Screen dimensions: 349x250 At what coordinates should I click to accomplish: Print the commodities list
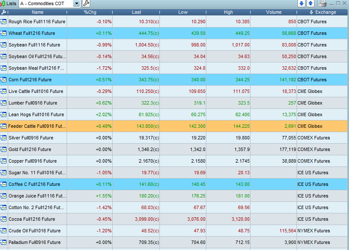pos(323,3)
